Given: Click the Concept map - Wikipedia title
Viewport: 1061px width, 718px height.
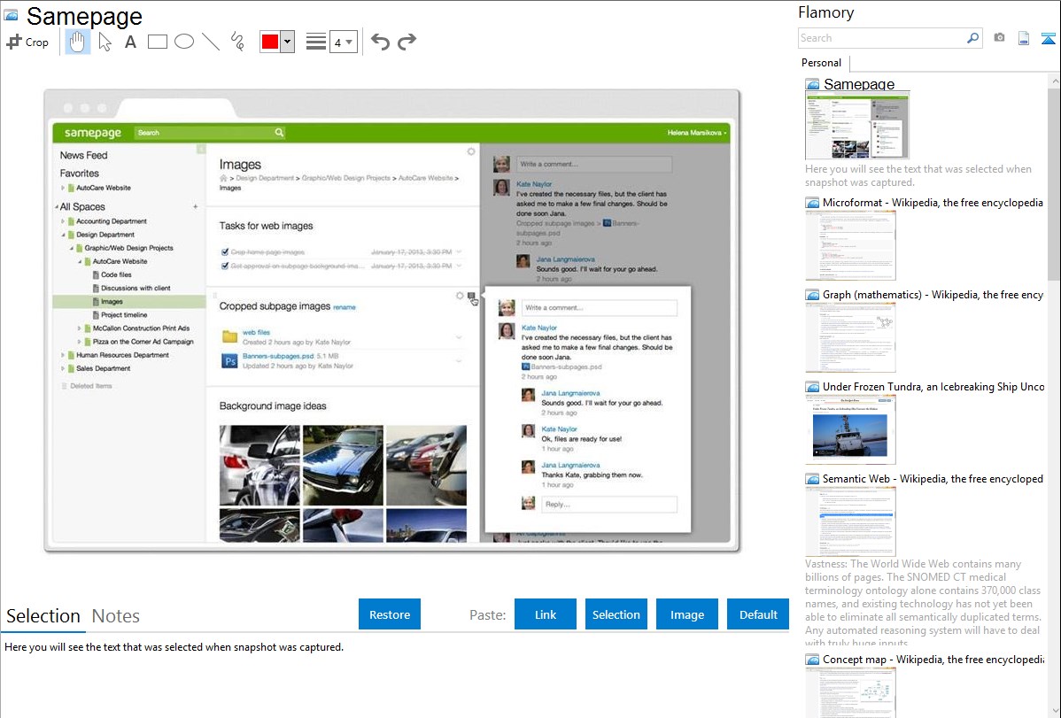Looking at the screenshot, I should click(x=933, y=659).
